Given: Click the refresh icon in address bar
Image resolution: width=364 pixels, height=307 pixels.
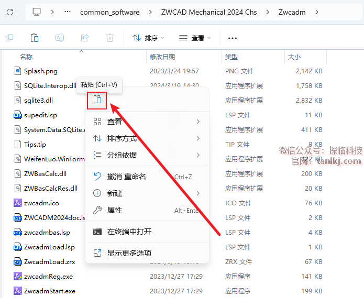Looking at the screenshot, I should point(10,12).
